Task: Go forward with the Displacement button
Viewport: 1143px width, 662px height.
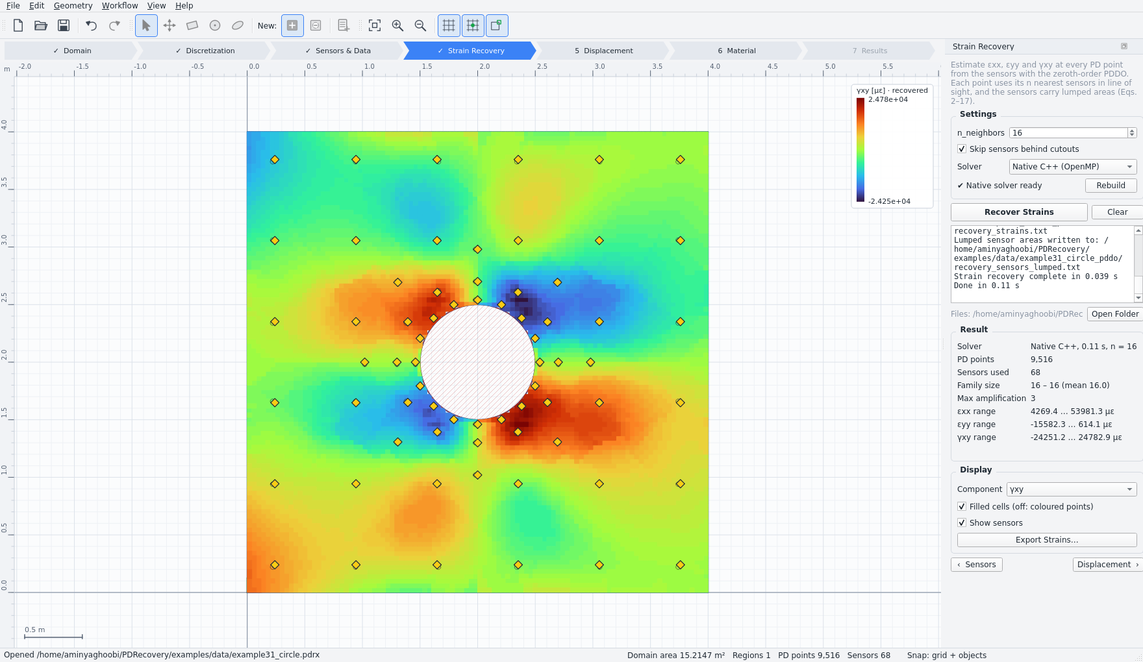Action: 1107,565
